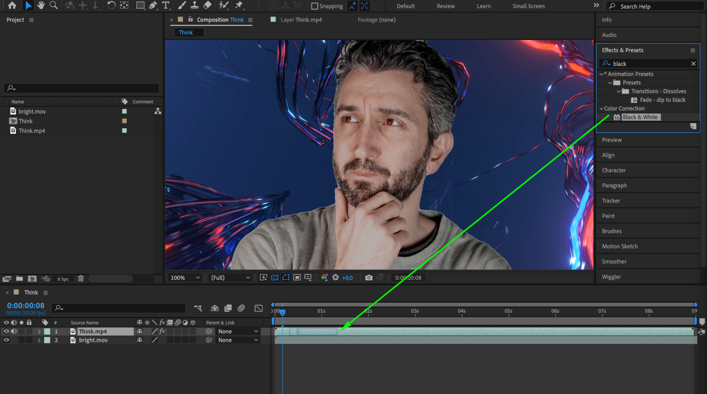The image size is (707, 394).
Task: Select the Eraser tool
Action: click(208, 5)
